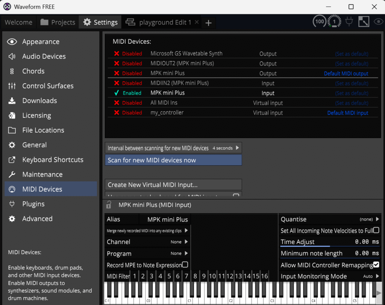Enable MIDIIN2 (MPK mini Plus) input
385x305 pixels.
[128, 83]
